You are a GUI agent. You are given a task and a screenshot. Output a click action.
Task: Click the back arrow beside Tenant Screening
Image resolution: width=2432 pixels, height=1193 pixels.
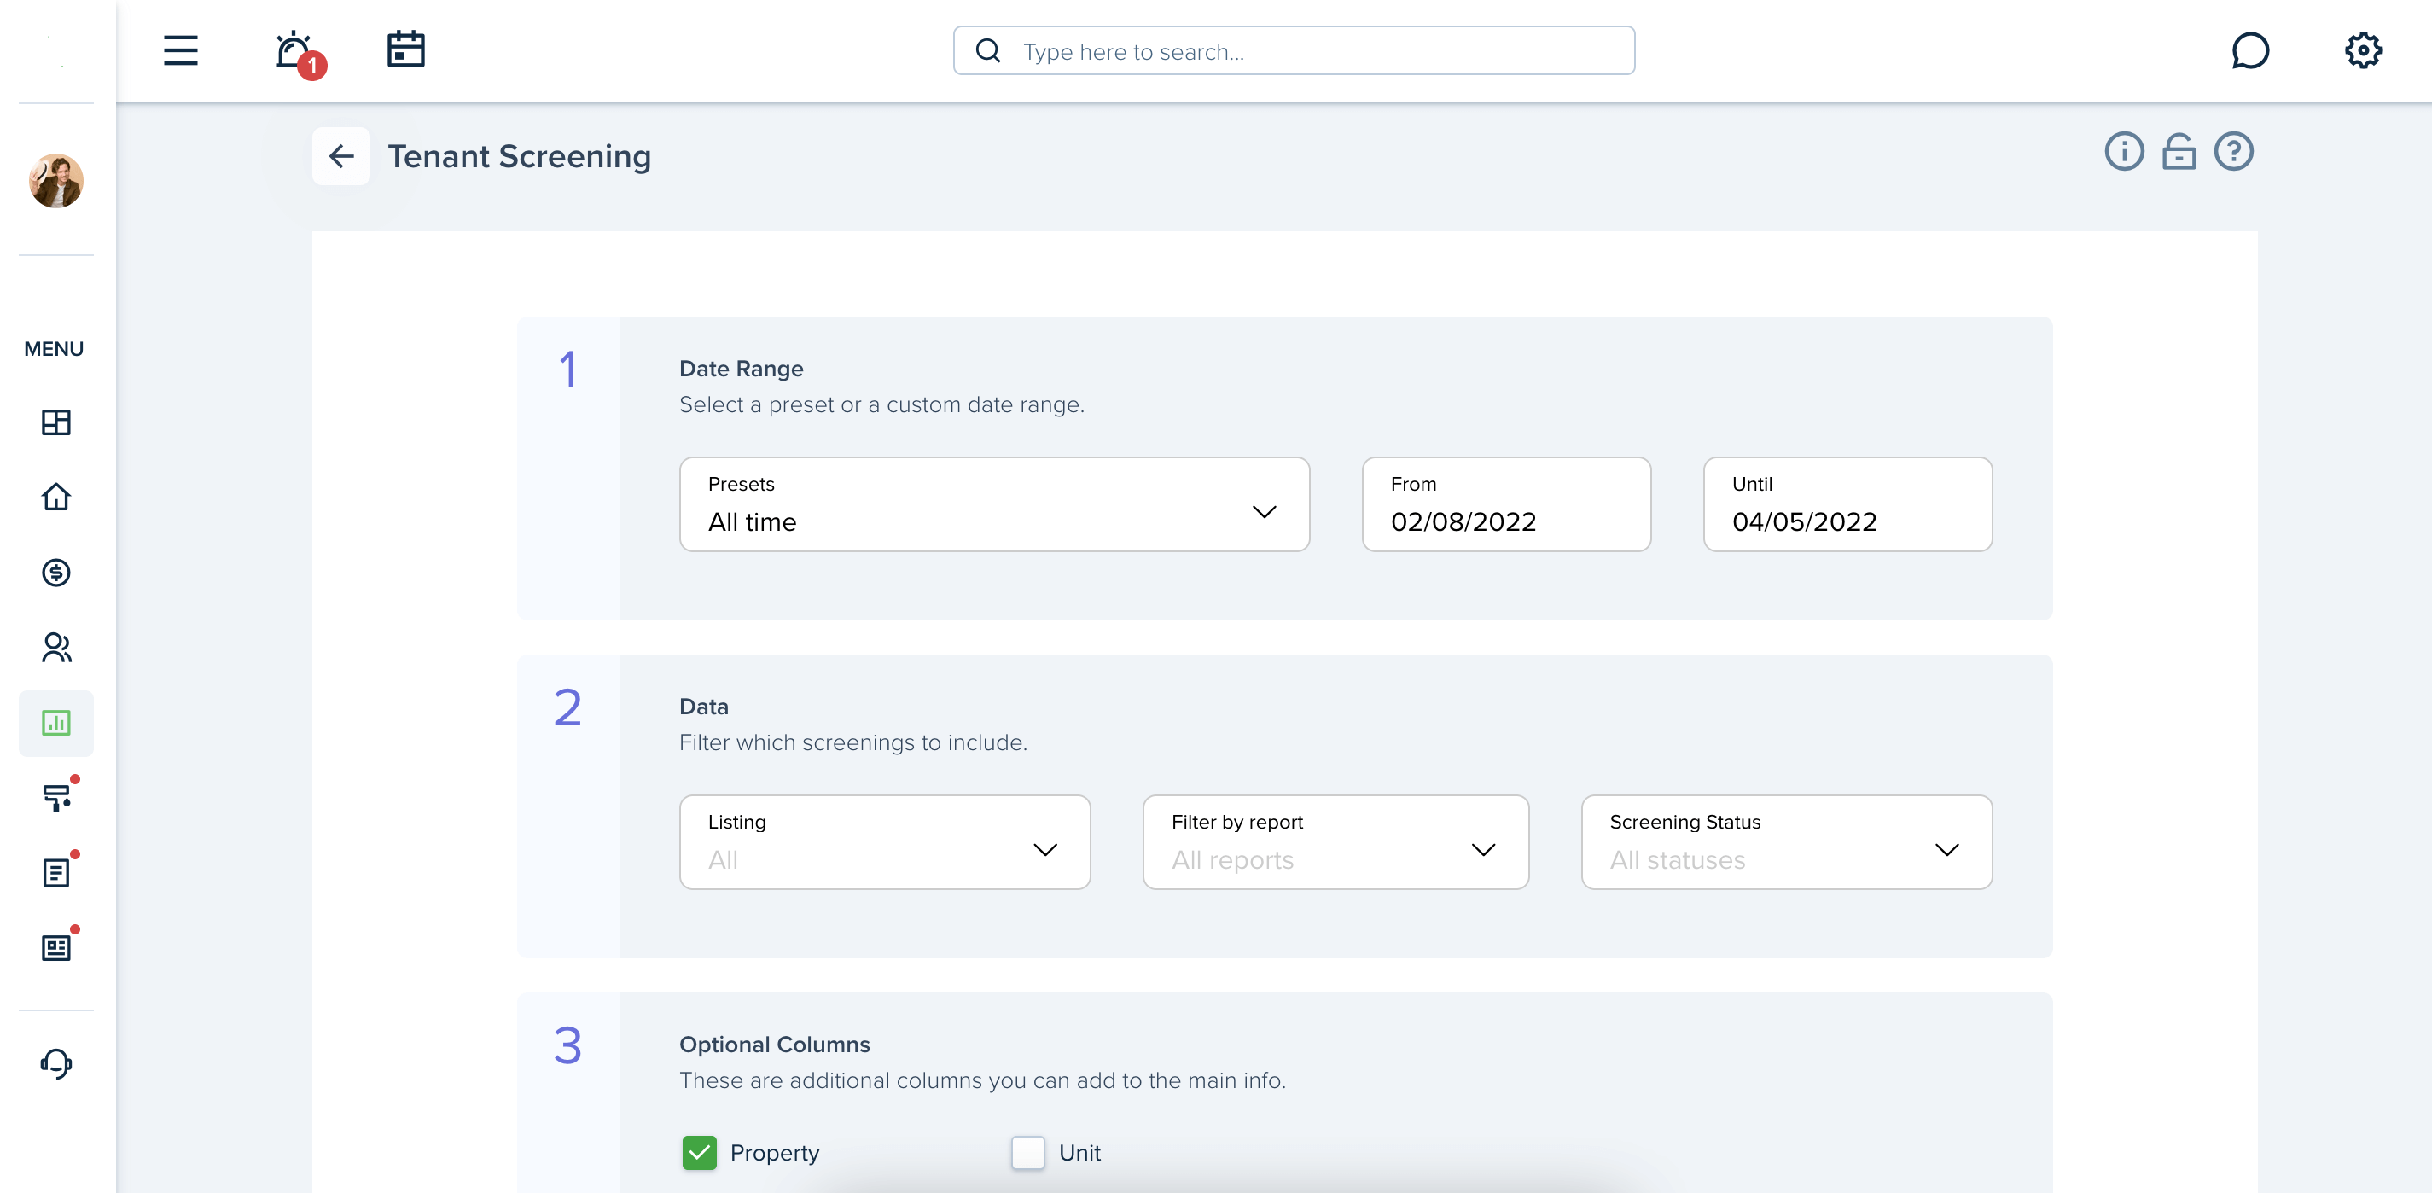tap(340, 155)
